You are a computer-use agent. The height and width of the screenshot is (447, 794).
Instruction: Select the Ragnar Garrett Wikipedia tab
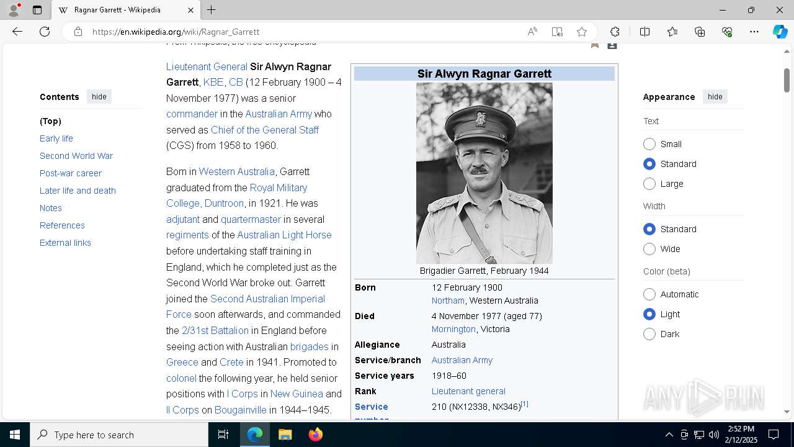[125, 10]
